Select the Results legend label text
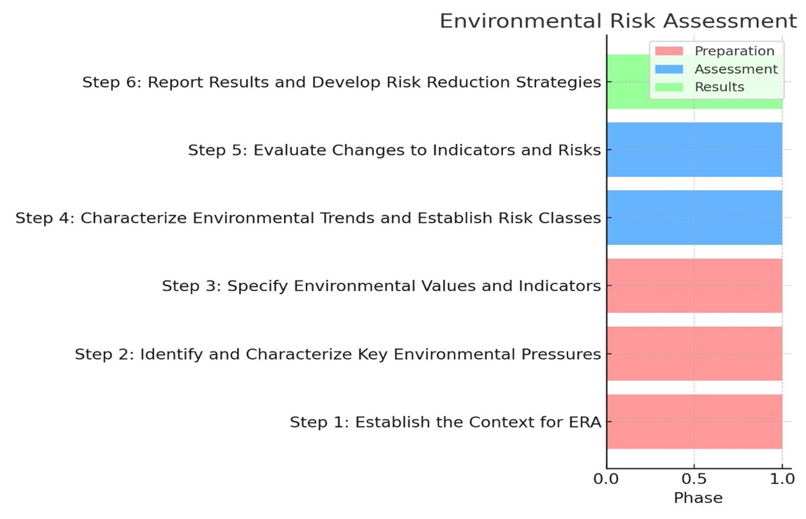 point(719,87)
